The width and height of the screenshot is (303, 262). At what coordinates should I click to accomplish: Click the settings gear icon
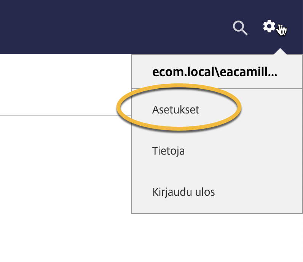click(269, 26)
